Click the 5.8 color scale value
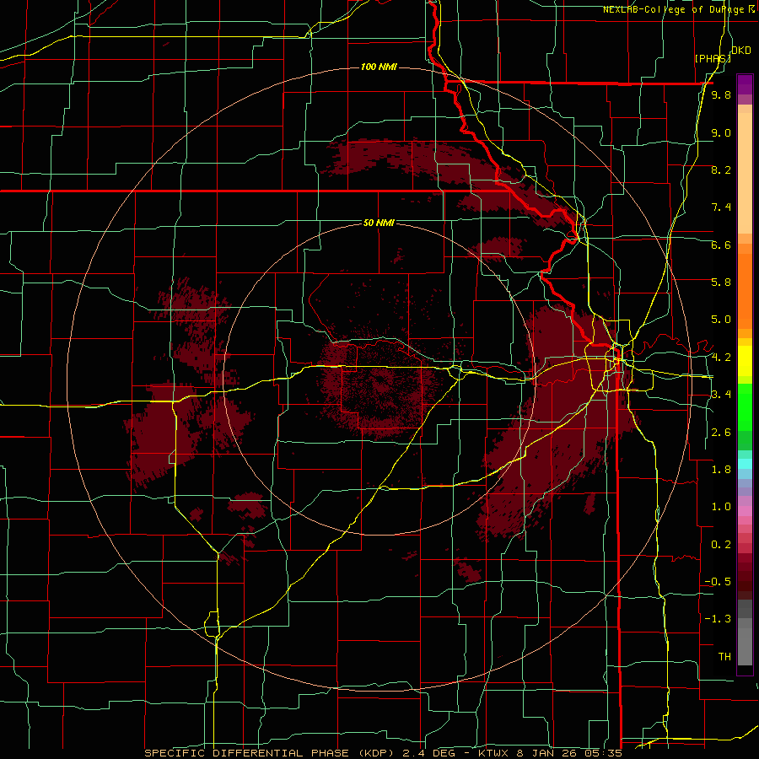759x759 pixels. point(721,282)
